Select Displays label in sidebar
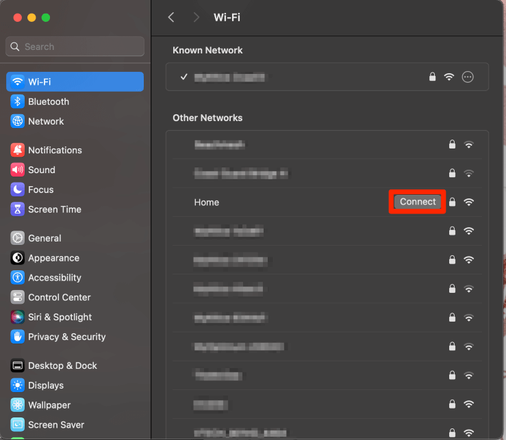 click(x=46, y=385)
